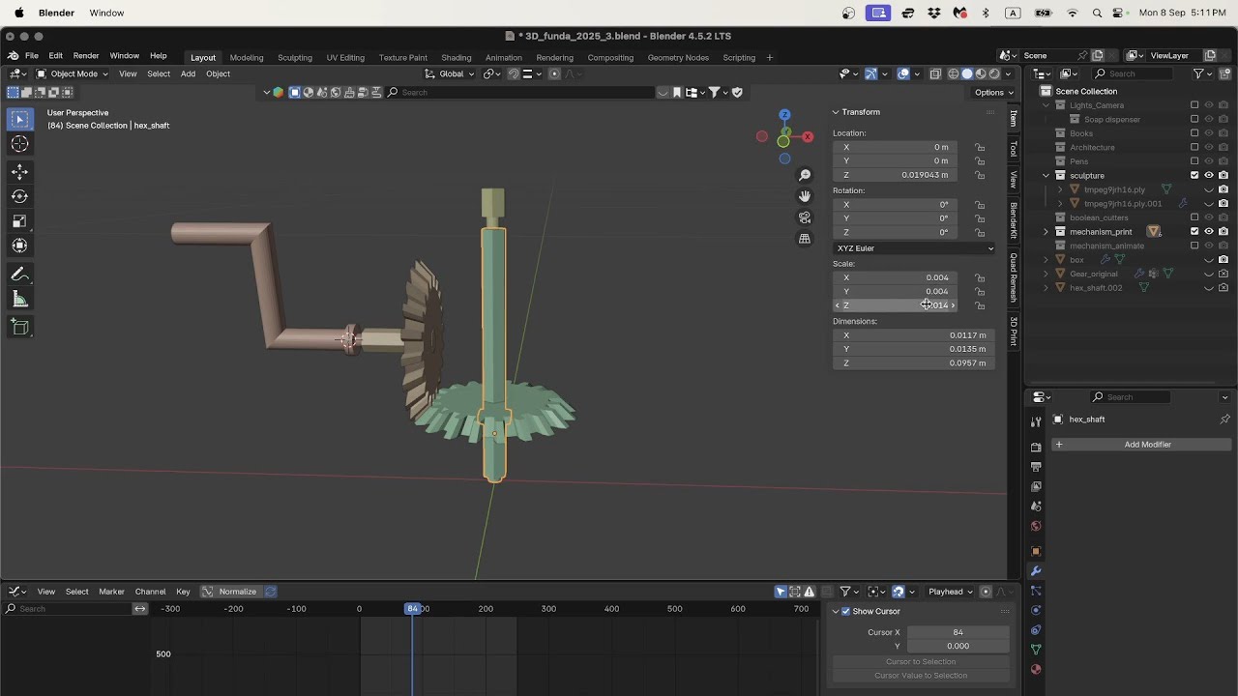Viewport: 1238px width, 696px height.
Task: Uncheck the sculpture collection exclude checkbox
Action: click(x=1194, y=176)
